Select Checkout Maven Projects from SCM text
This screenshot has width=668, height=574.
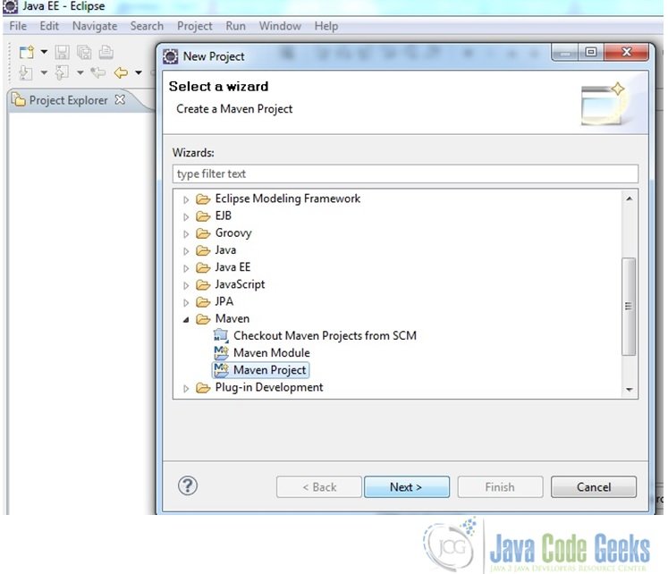pyautogui.click(x=325, y=335)
